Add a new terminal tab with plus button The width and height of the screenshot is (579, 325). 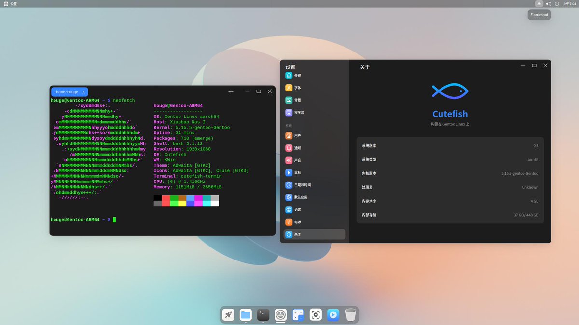point(231,91)
